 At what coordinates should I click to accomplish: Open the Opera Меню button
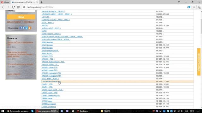[x=5, y=2]
